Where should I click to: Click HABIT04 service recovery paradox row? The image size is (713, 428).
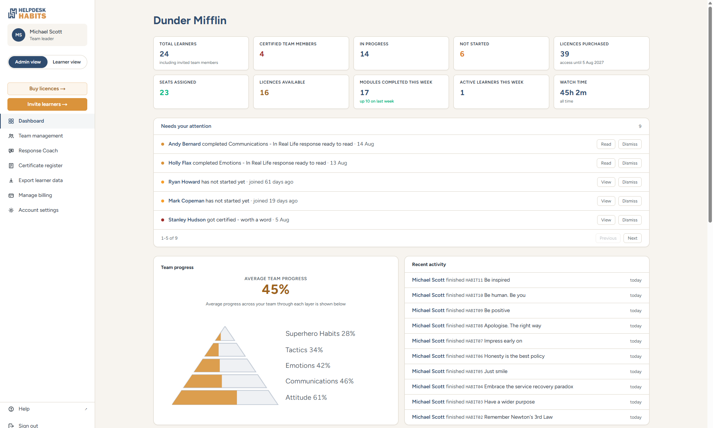527,387
